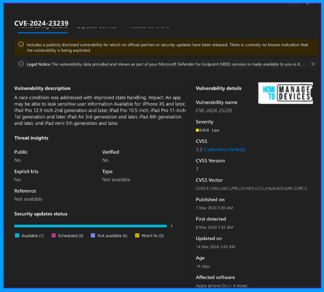Click the Legal Notice bold label
The height and width of the screenshot is (292, 324).
38,64
